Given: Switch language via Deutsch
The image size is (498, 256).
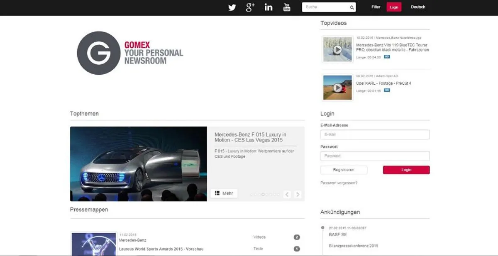Looking at the screenshot, I should click(x=418, y=7).
